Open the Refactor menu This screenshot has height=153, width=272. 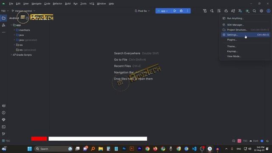coord(57,4)
